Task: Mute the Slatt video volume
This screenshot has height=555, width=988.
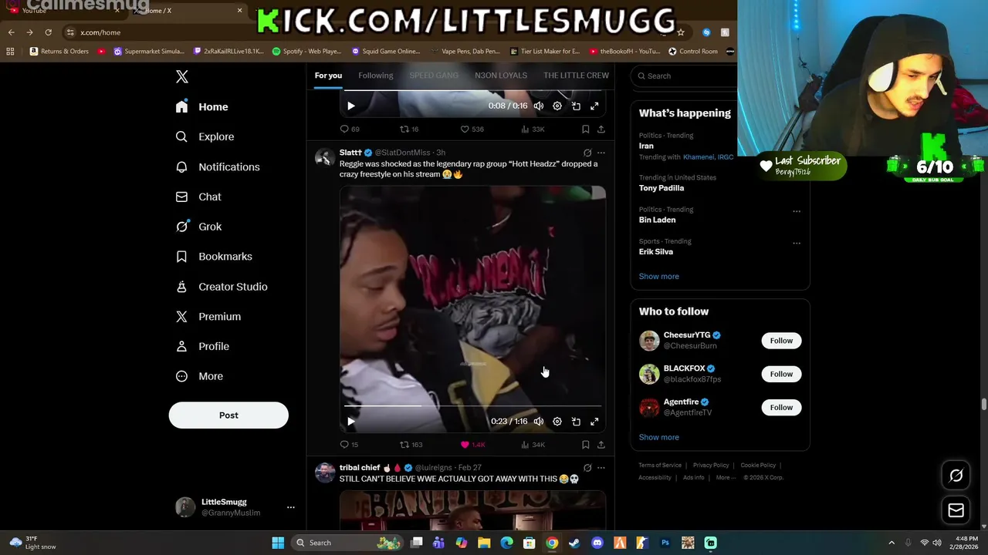Action: point(539,422)
